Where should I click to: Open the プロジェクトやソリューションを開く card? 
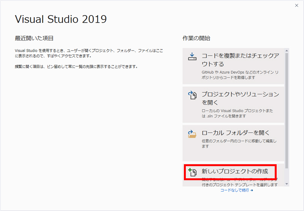point(233,105)
